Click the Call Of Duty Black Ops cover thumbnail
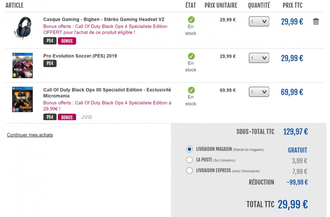 22,100
